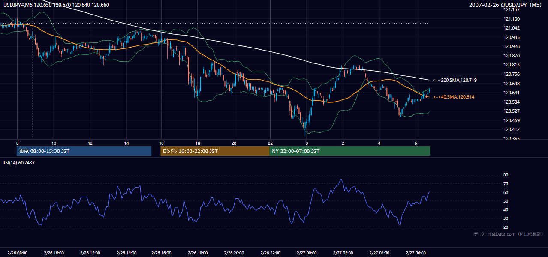This screenshot has height=257, width=548.
Task: Click the 2/27 00:00 date label
Action: [306, 253]
